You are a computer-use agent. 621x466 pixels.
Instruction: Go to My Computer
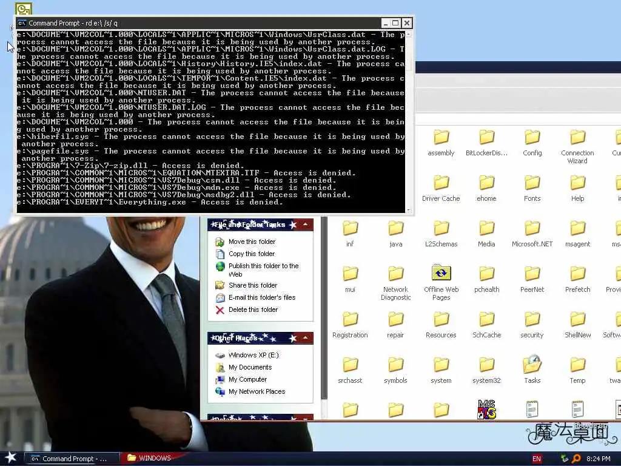pyautogui.click(x=247, y=379)
